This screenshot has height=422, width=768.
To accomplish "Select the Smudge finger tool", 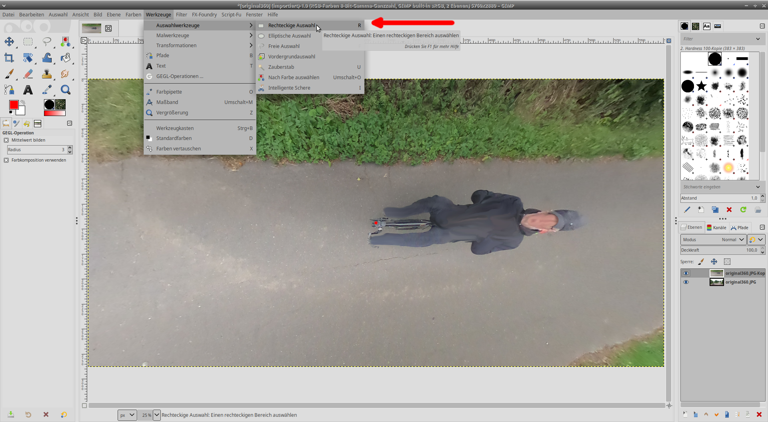I will (x=65, y=74).
